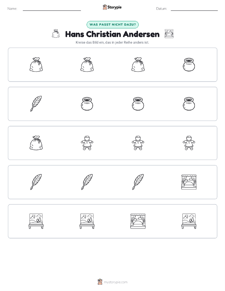The image size is (225, 291).
Task: Click the middle quill in the fourth row
Action: coord(87,182)
